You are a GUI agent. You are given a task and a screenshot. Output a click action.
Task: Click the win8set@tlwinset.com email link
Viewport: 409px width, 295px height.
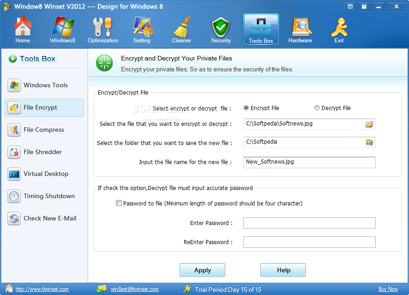coord(135,289)
